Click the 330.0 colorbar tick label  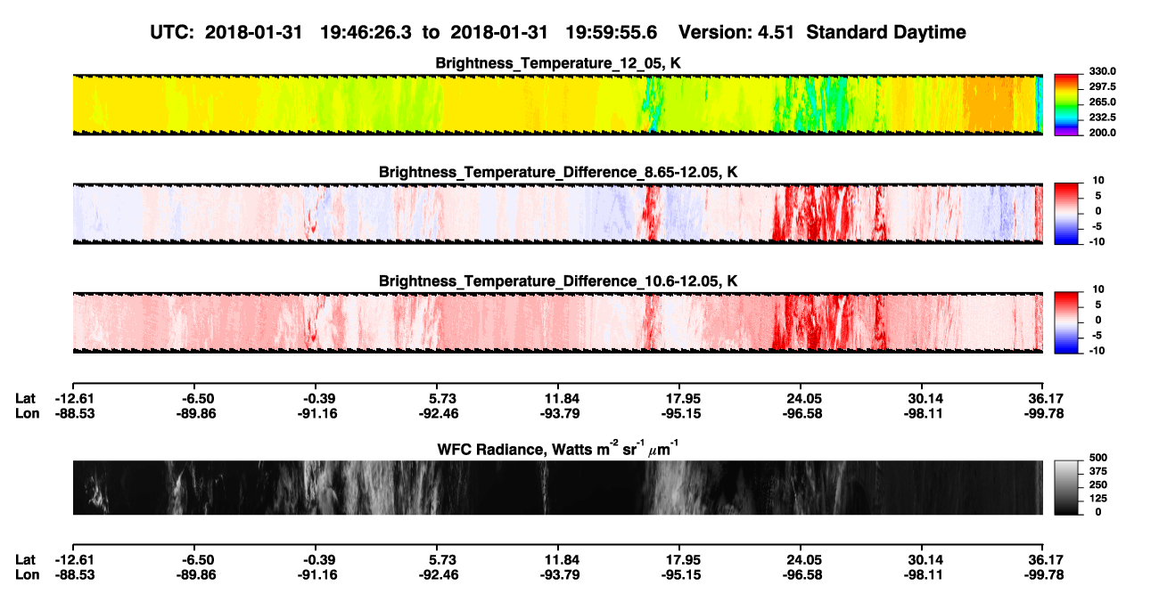1101,71
